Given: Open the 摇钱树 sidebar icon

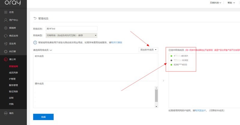Looking at the screenshot, I should tap(6, 28).
